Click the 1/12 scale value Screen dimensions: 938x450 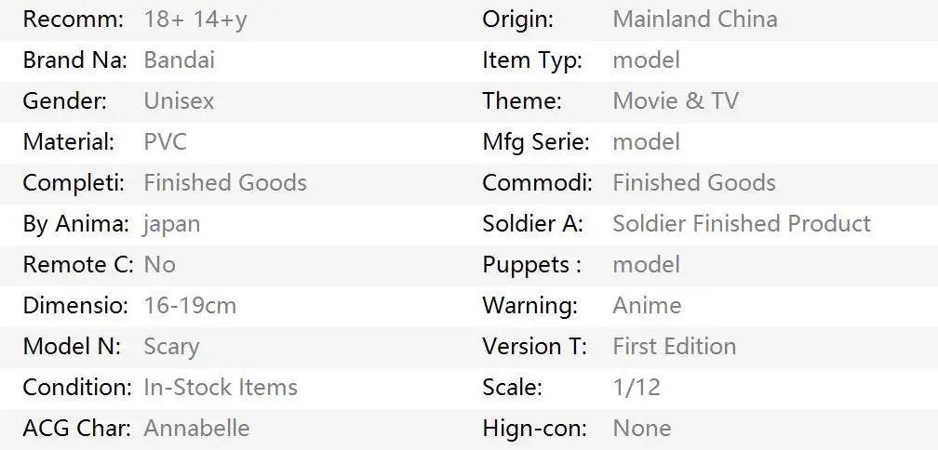(x=636, y=388)
